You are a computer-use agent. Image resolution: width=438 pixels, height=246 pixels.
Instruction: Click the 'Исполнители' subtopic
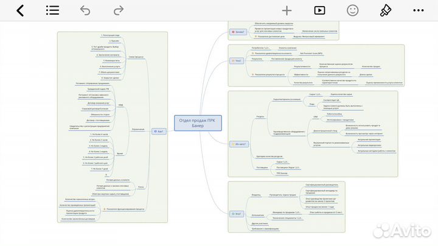tap(258, 215)
